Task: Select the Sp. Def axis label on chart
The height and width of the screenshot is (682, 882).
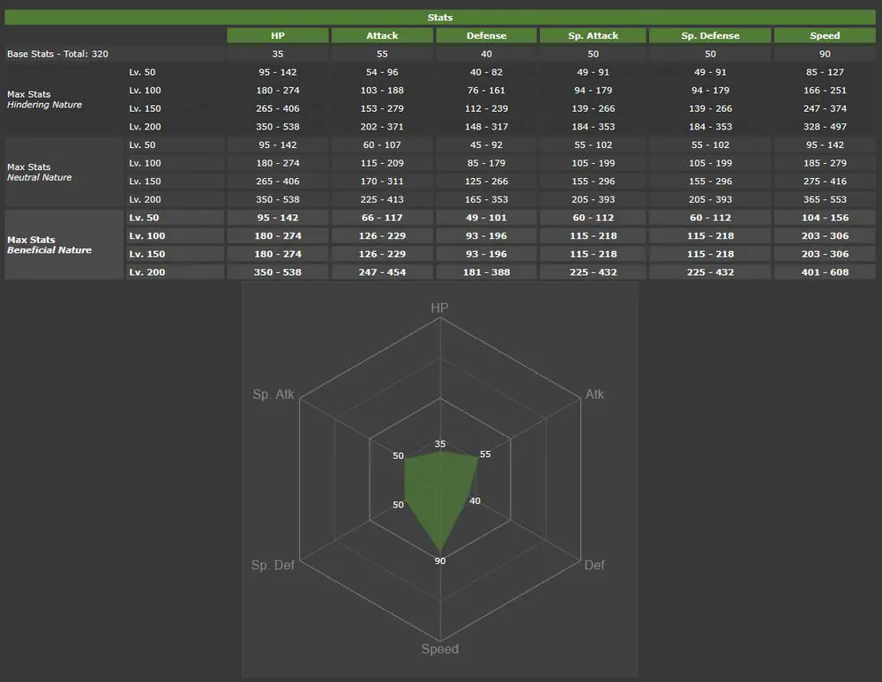Action: click(x=273, y=565)
